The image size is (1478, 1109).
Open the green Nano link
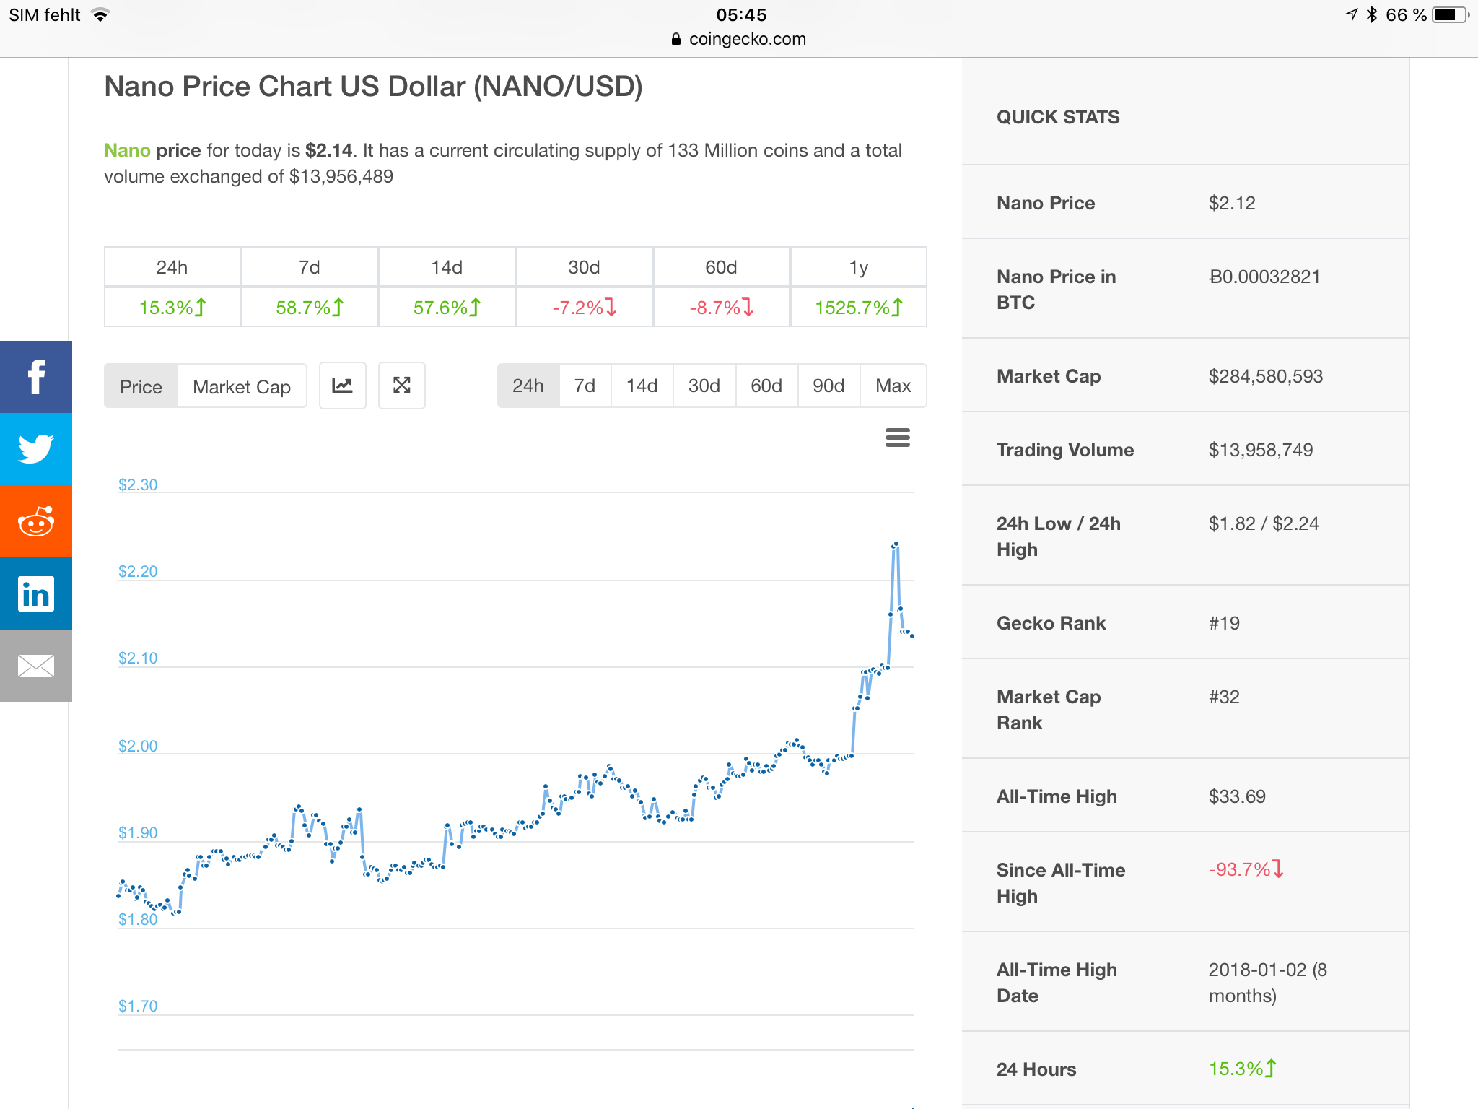[x=127, y=150]
